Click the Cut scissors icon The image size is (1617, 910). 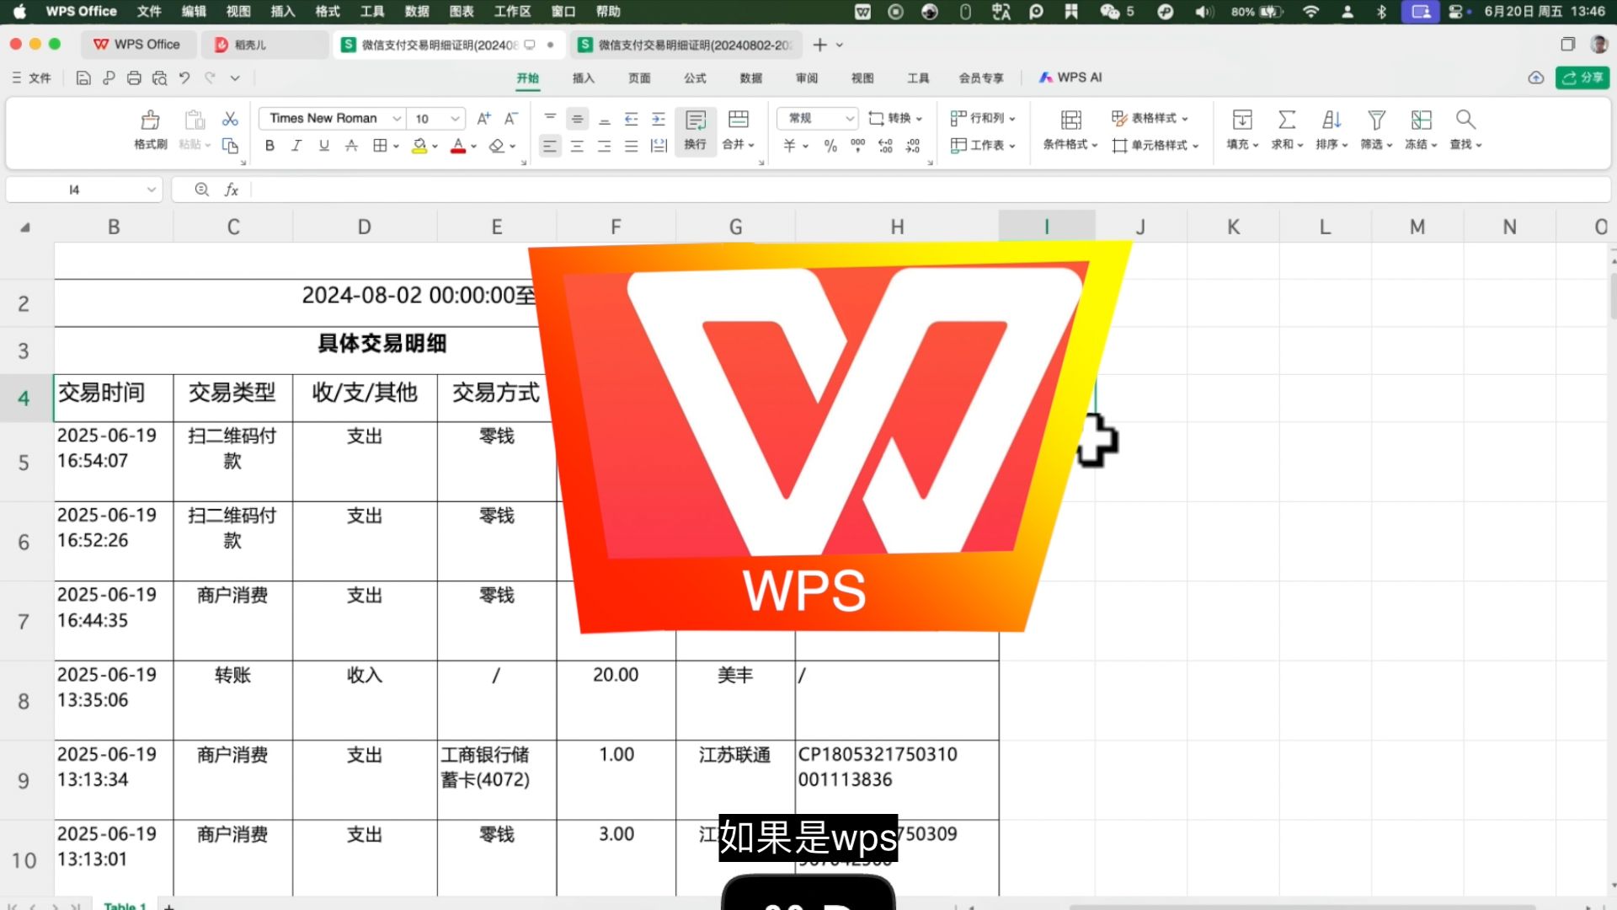tap(230, 119)
